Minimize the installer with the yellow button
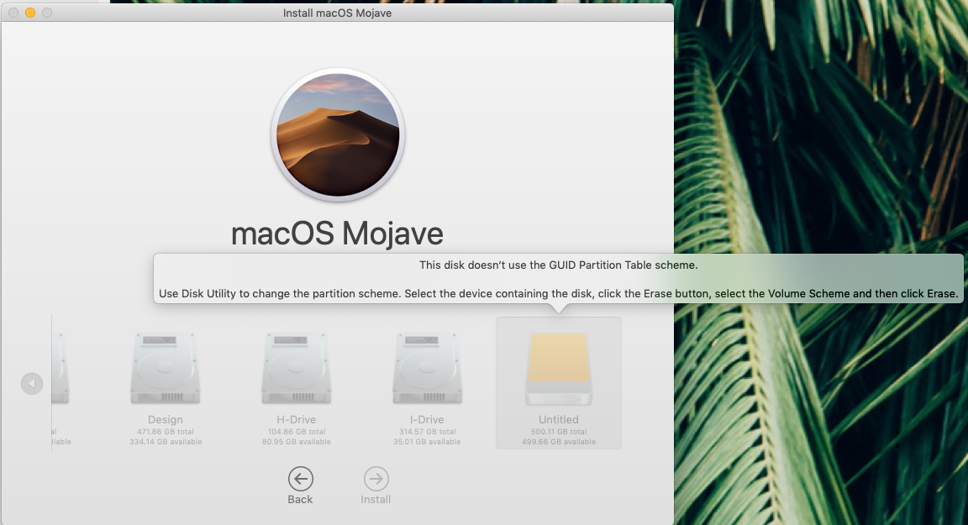Screen dimensions: 968x525 pyautogui.click(x=29, y=13)
